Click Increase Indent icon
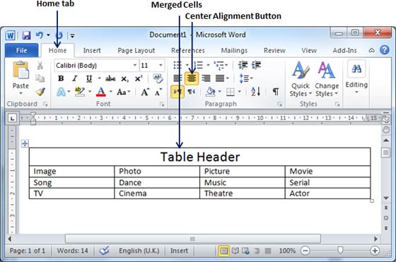The width and height of the screenshot is (396, 262). point(256,65)
